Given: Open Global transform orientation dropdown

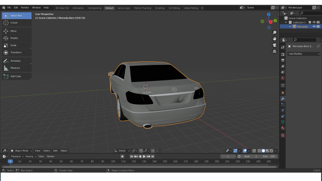Looking at the screenshot, I should coord(122,151).
